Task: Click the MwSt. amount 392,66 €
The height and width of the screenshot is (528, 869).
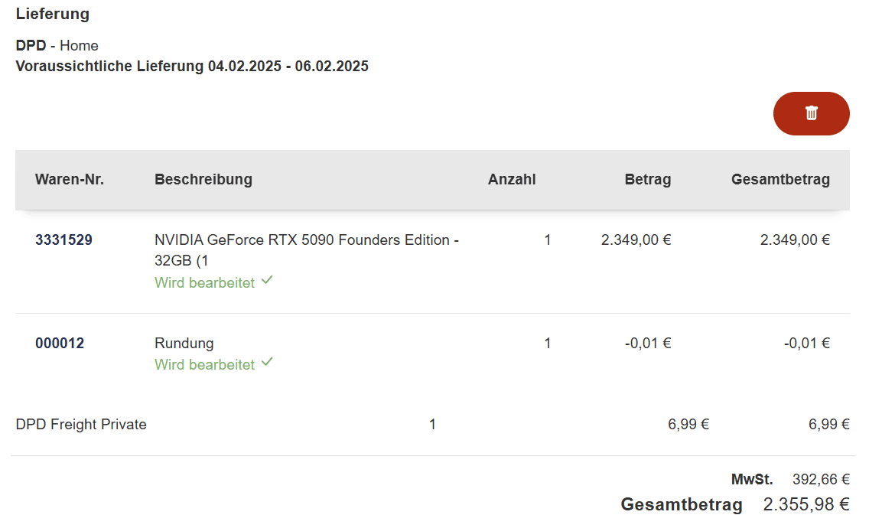Action: click(x=821, y=480)
